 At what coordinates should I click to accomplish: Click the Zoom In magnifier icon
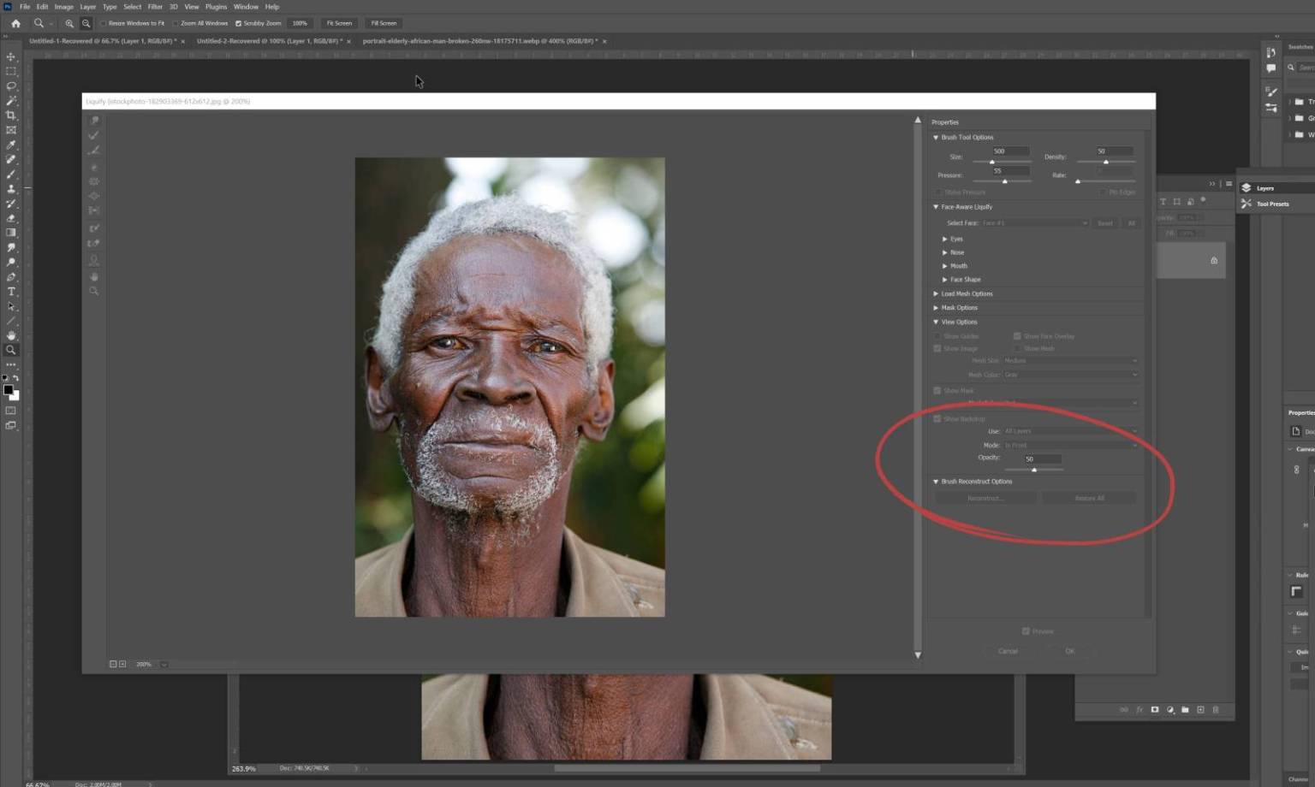click(69, 23)
